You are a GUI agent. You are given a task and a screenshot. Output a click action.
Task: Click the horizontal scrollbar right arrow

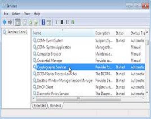click(143, 98)
